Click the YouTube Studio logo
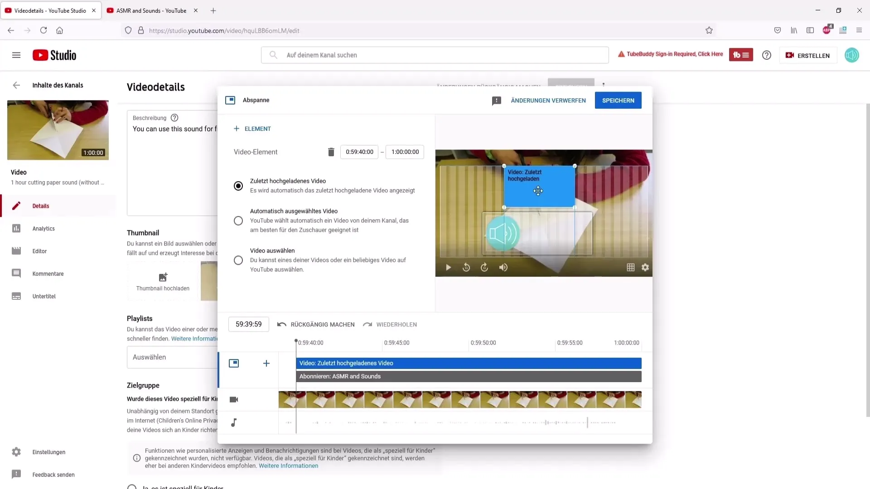Image resolution: width=870 pixels, height=489 pixels. 54,55
